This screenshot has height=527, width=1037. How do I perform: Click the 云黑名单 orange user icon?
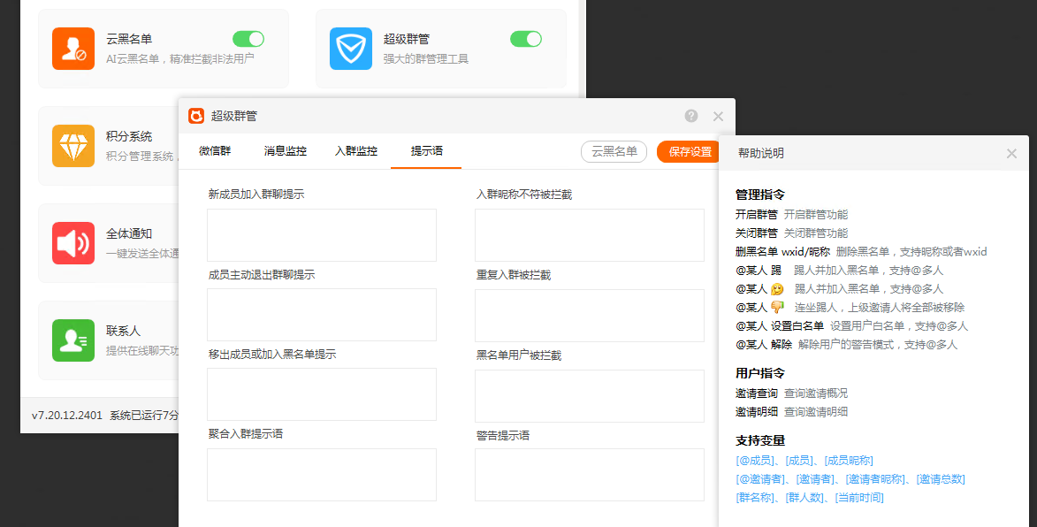pos(72,49)
